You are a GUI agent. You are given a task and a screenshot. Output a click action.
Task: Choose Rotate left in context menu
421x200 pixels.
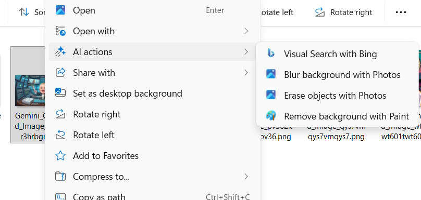coord(153,135)
